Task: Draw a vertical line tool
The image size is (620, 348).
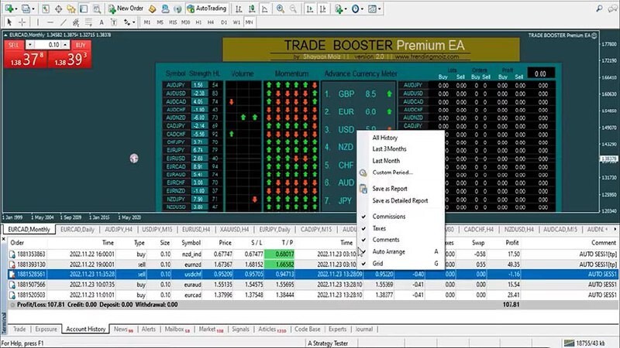Action: click(x=37, y=22)
